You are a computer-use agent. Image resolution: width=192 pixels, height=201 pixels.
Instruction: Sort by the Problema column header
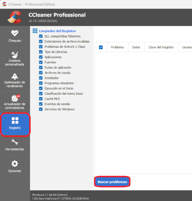coord(117,47)
